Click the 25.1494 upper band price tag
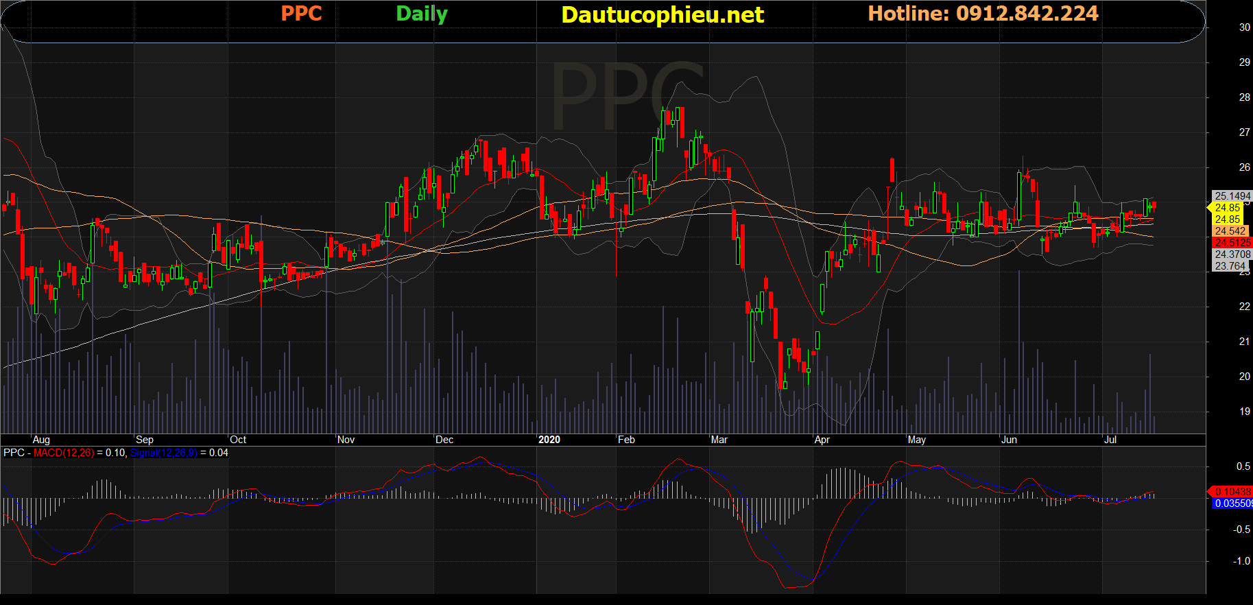 click(1232, 196)
